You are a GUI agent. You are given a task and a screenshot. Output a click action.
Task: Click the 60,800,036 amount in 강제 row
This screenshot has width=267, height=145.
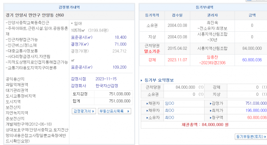(252, 60)
